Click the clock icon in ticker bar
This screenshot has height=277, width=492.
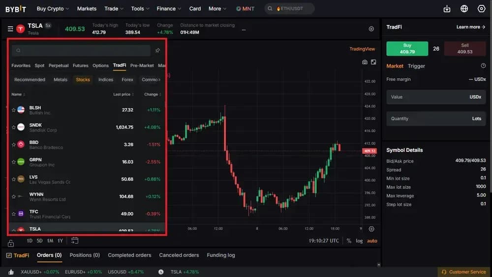coord(161,272)
